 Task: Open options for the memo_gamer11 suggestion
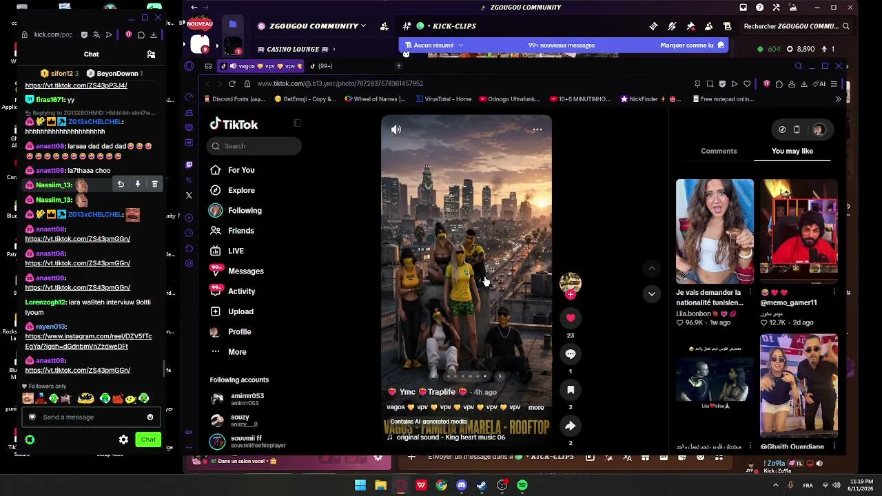tap(834, 292)
